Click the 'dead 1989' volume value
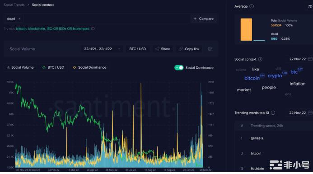The width and height of the screenshot is (313, 174). pyautogui.click(x=274, y=39)
